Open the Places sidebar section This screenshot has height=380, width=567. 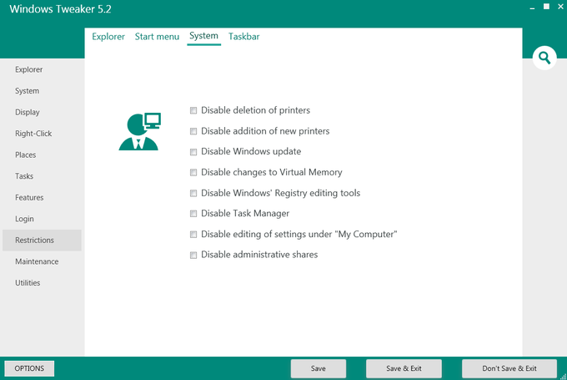25,155
